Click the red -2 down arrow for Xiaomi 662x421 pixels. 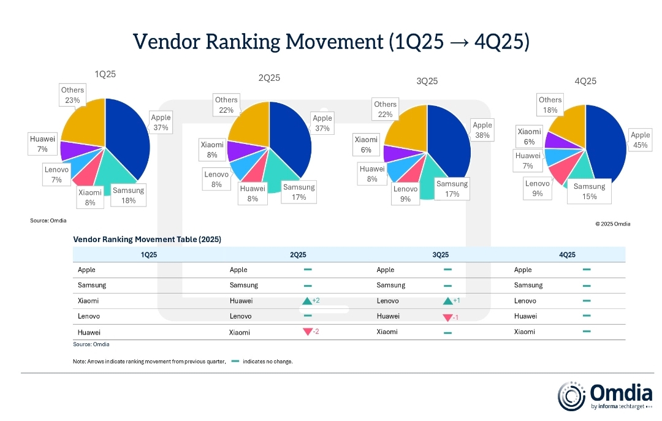pyautogui.click(x=307, y=332)
